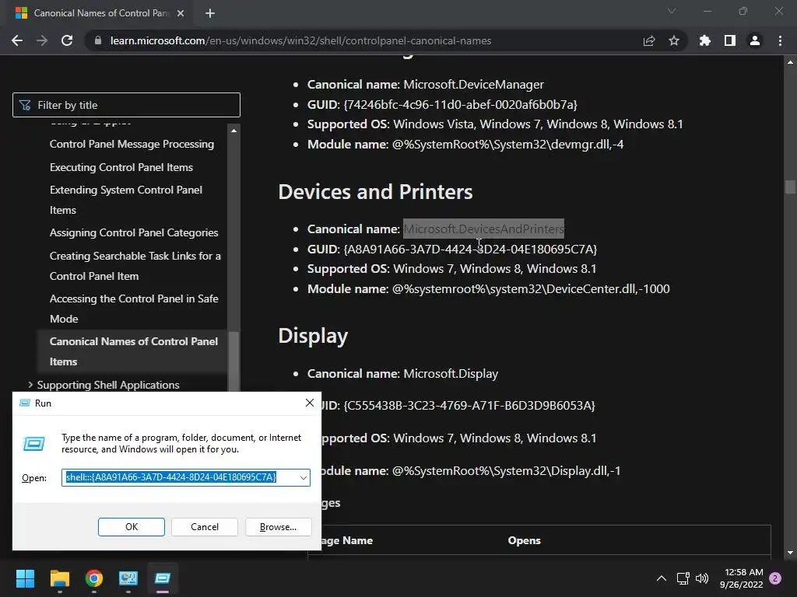Click the Open text field in Run
The height and width of the screenshot is (597, 797).
[179, 477]
